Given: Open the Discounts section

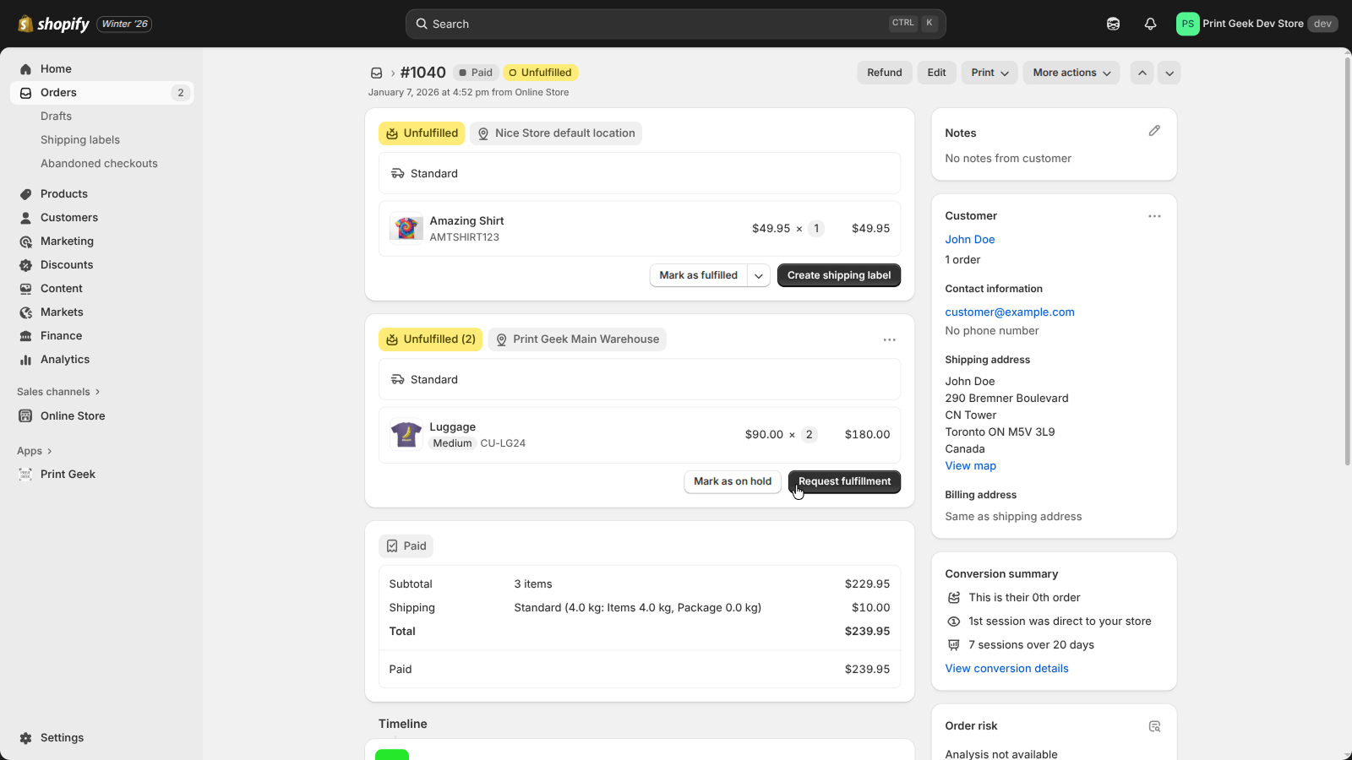Looking at the screenshot, I should 66,264.
